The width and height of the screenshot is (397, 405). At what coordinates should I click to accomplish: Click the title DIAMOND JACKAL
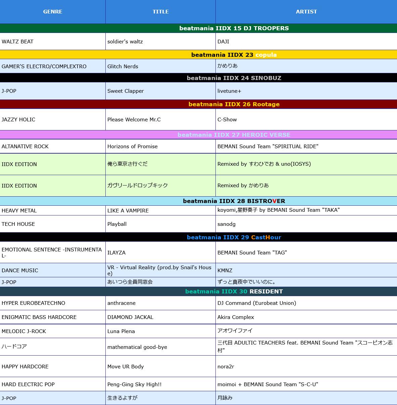click(x=130, y=317)
